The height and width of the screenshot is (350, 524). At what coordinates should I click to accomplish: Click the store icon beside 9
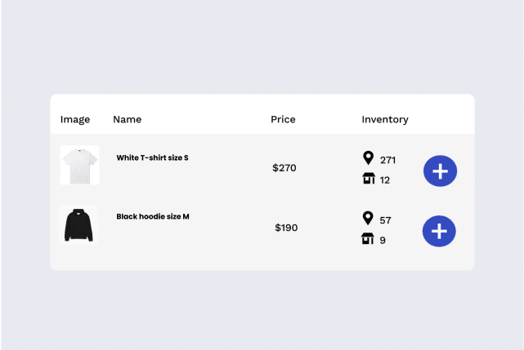point(368,238)
